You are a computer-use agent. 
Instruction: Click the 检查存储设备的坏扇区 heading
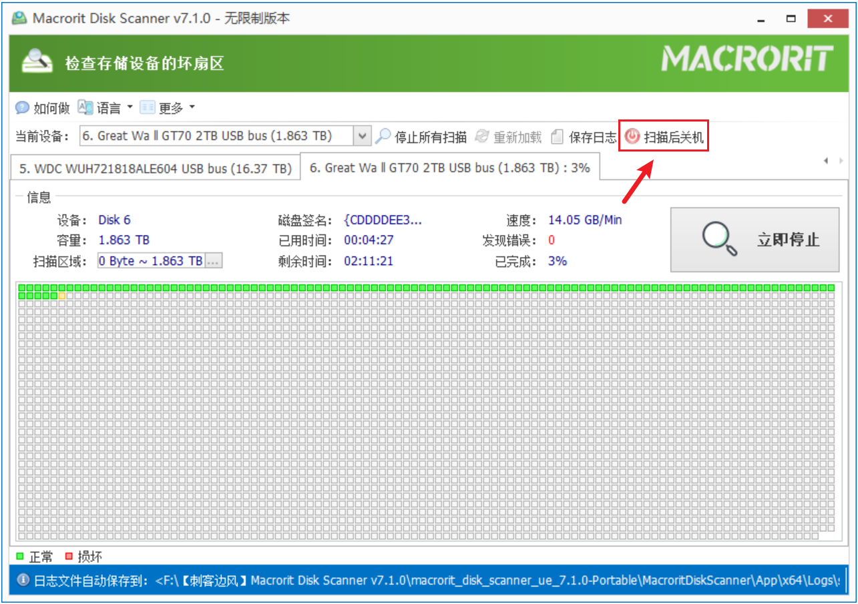coord(144,63)
